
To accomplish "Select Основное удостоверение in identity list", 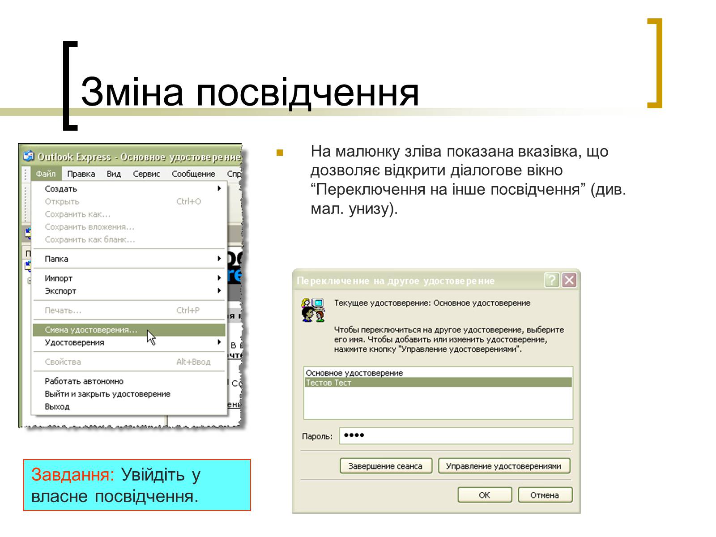I will coord(438,373).
